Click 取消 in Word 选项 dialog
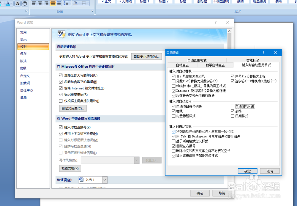297x206 pixels. [222, 193]
